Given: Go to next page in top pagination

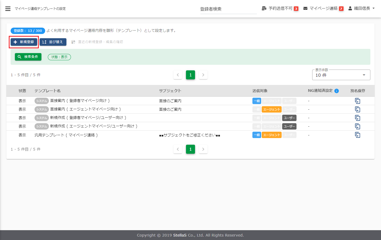Looking at the screenshot, I should tap(203, 75).
